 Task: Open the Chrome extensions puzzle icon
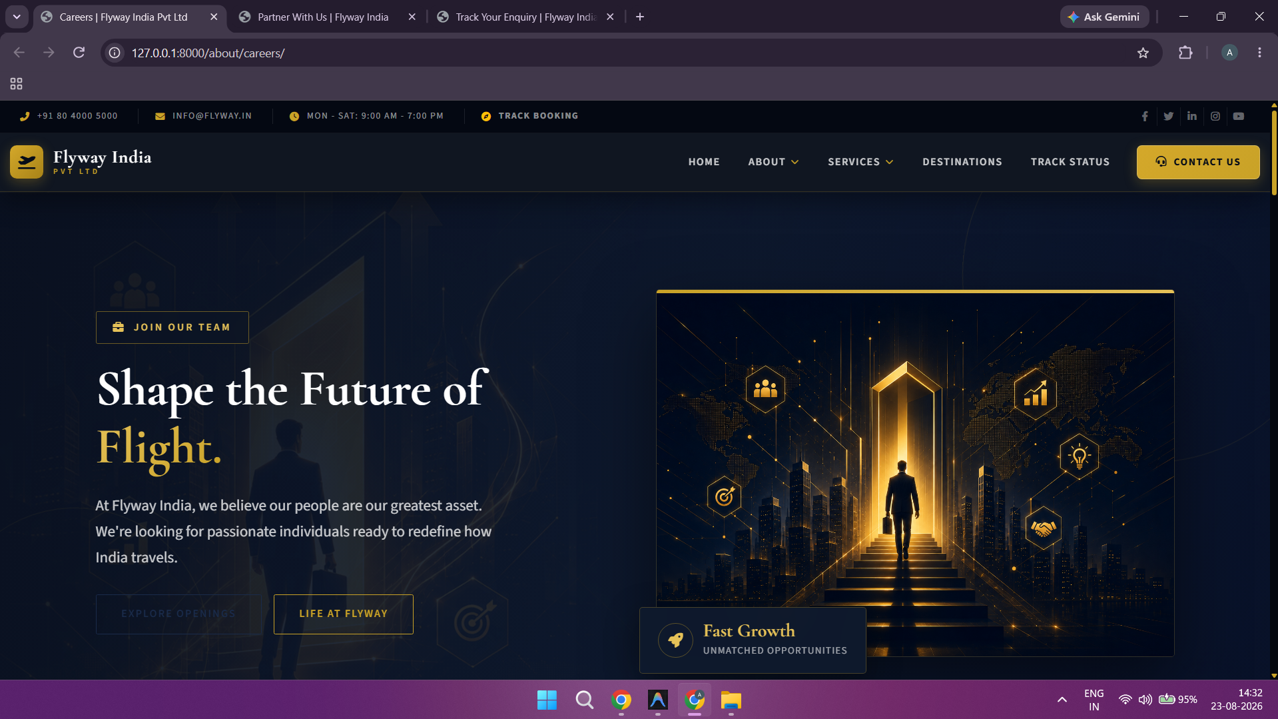[1185, 53]
